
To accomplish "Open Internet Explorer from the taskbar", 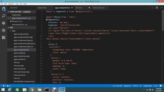I will (10, 90).
